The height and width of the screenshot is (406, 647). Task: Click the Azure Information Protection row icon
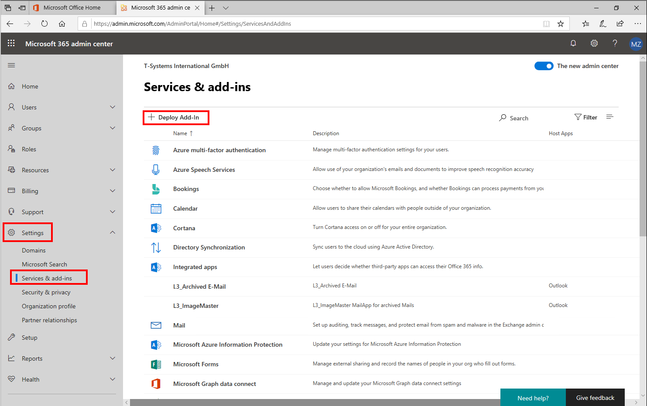point(156,345)
